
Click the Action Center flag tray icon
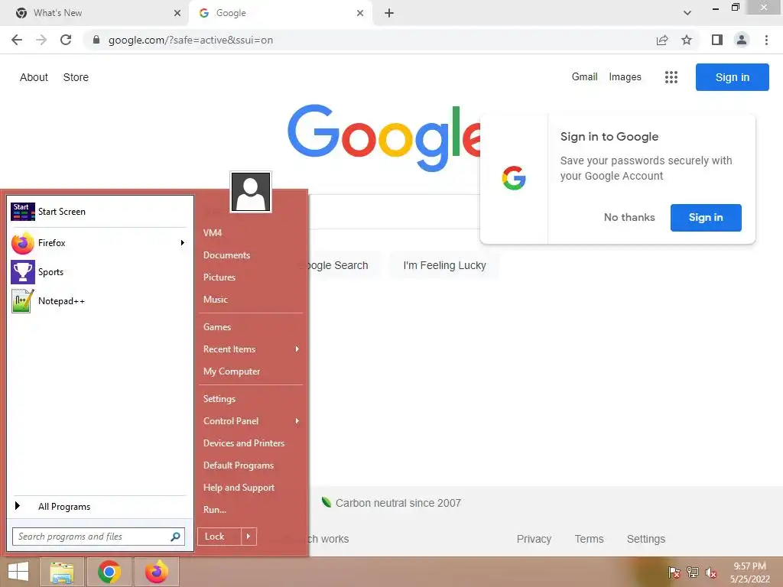pyautogui.click(x=674, y=572)
